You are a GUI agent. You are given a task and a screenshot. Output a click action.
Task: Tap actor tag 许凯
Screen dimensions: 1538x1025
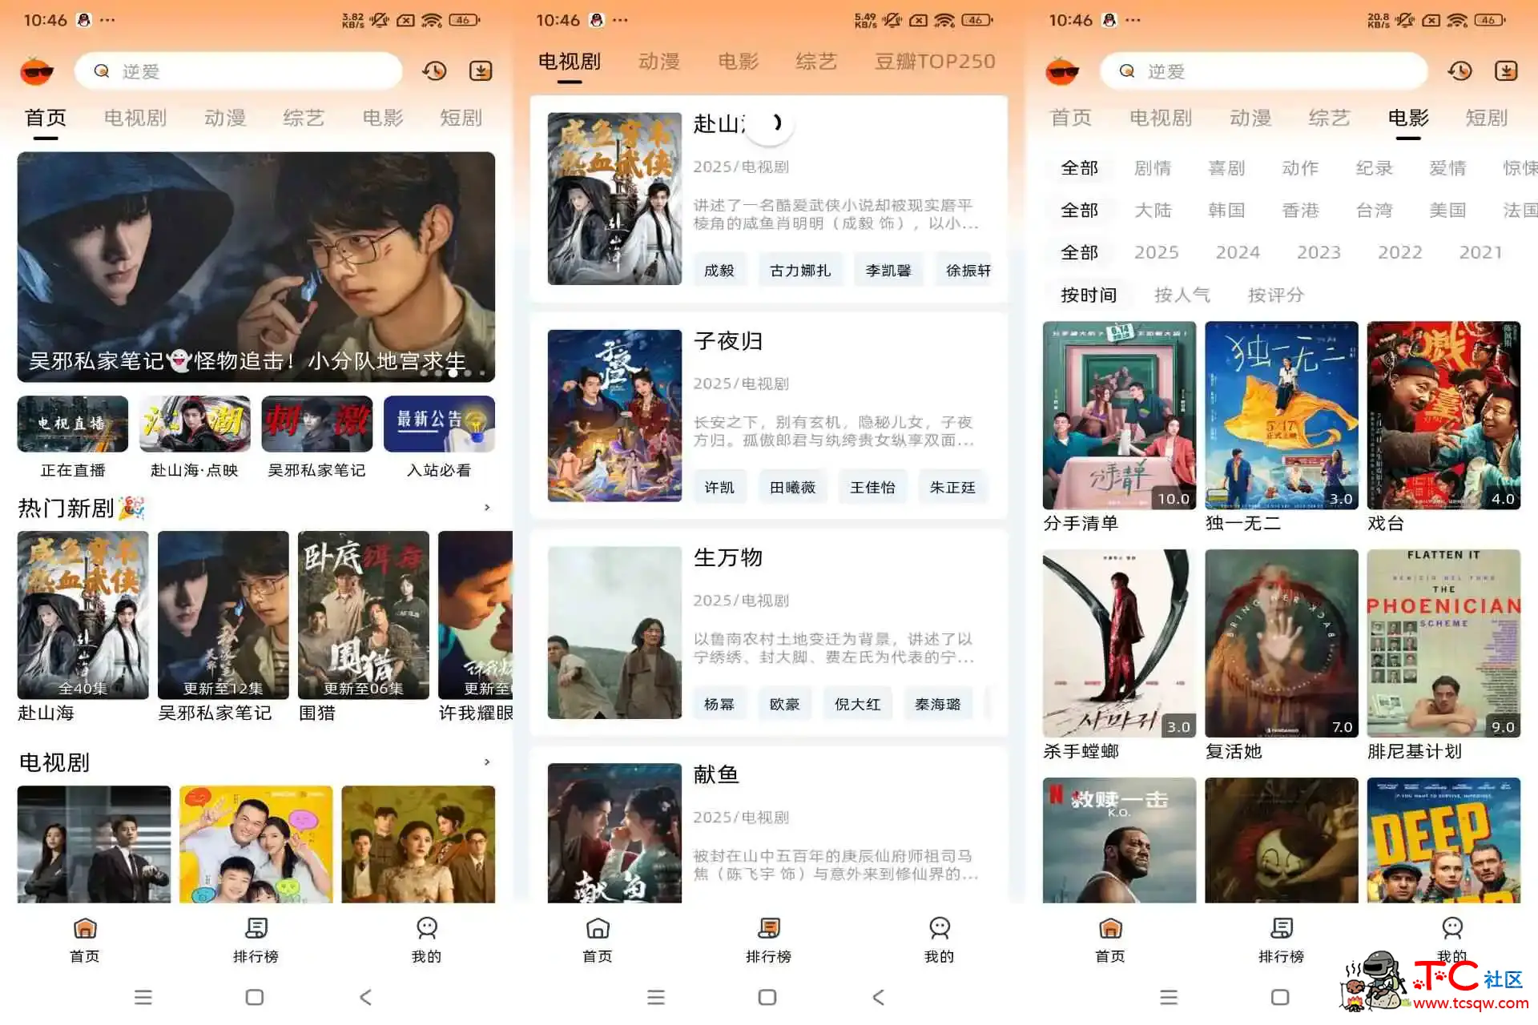point(719,487)
